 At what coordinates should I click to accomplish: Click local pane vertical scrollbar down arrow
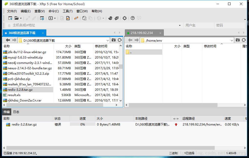coord(121,100)
